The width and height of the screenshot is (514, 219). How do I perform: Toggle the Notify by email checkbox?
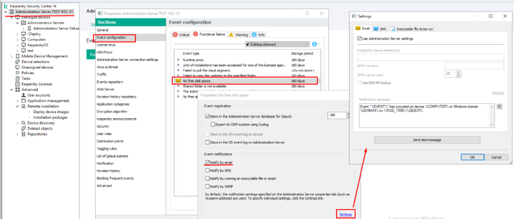207,162
